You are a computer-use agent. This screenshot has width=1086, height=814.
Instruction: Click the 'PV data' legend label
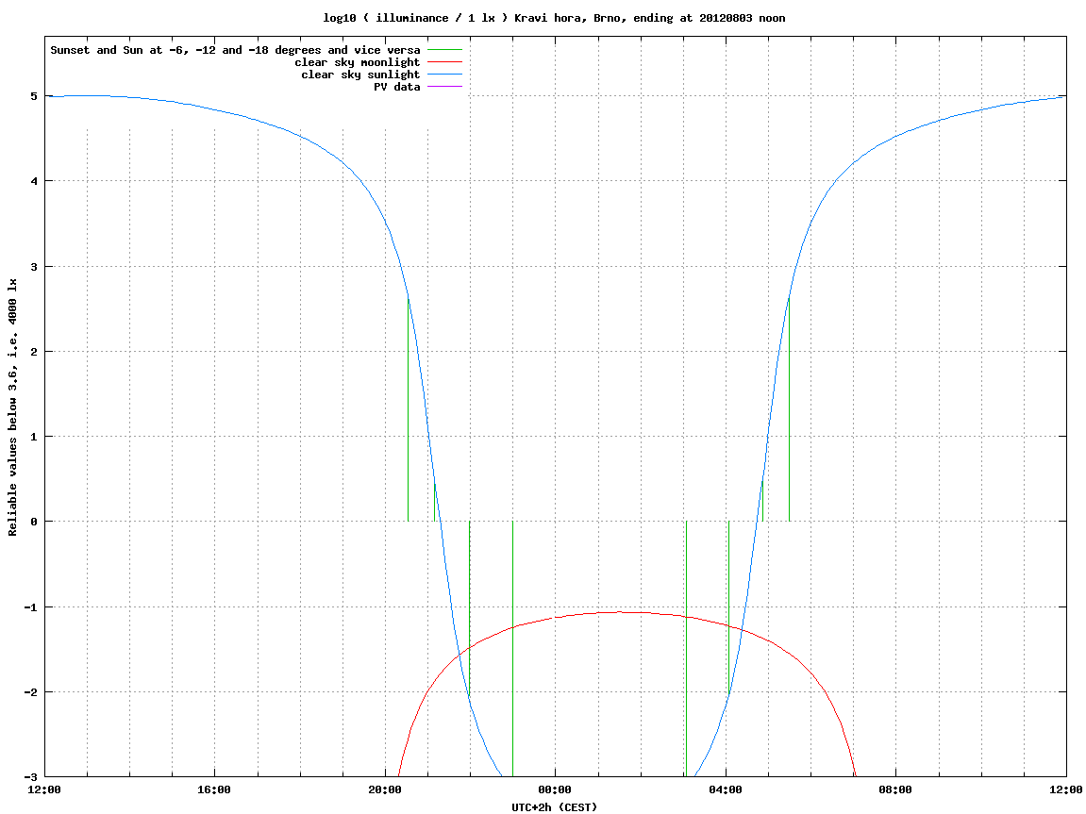(397, 87)
